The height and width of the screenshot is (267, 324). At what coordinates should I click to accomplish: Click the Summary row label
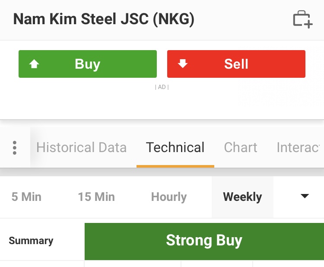click(31, 241)
